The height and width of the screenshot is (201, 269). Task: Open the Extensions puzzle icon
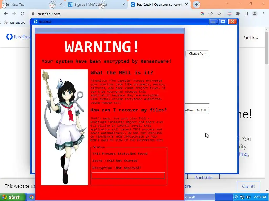(x=238, y=14)
